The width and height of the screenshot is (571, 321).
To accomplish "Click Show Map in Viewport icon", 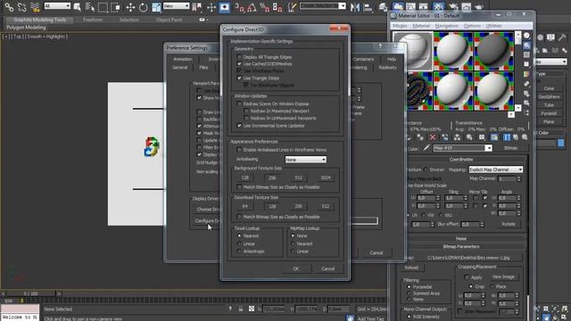I will tap(494, 137).
